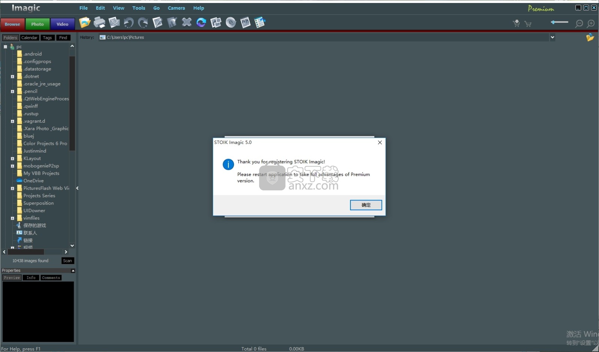Expand the KLayout folder node

pos(12,159)
